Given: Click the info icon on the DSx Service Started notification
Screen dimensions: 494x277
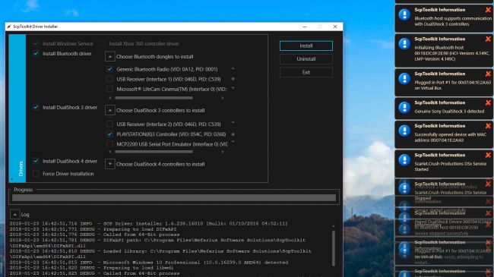Looking at the screenshot, I should [404, 160].
